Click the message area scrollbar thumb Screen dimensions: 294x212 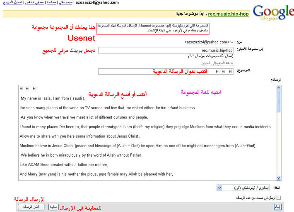[279, 101]
